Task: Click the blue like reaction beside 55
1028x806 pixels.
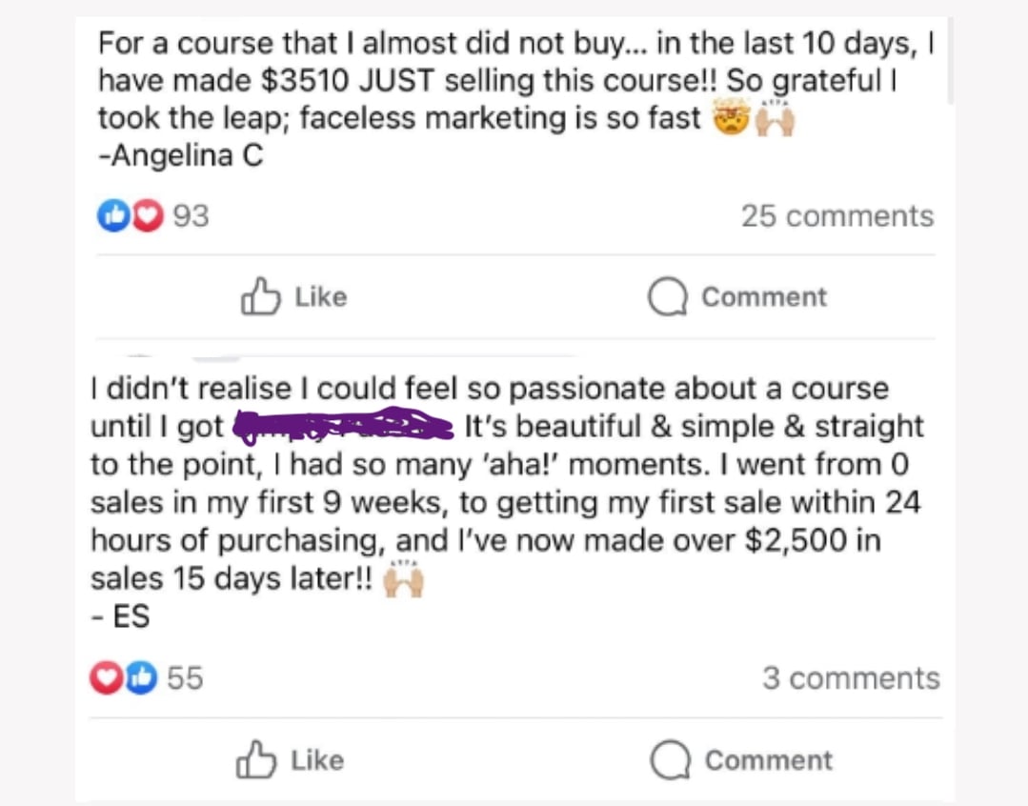Action: pos(139,678)
